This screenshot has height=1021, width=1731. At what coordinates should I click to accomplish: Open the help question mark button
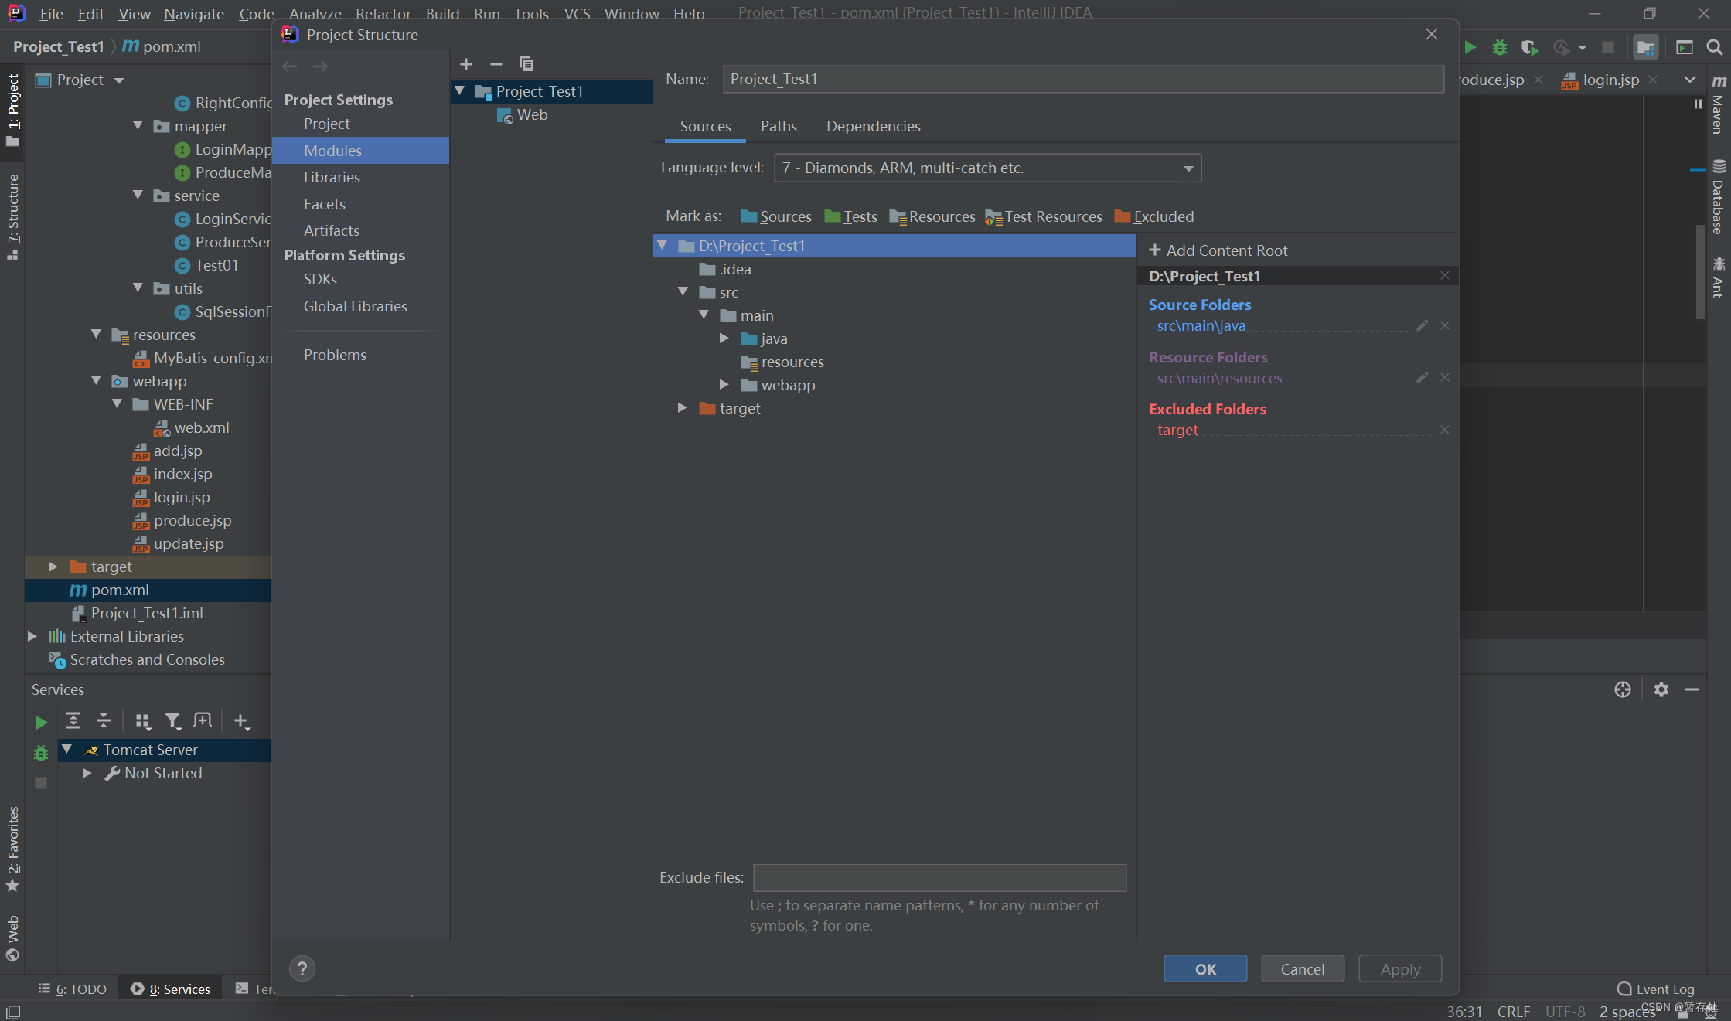tap(302, 968)
